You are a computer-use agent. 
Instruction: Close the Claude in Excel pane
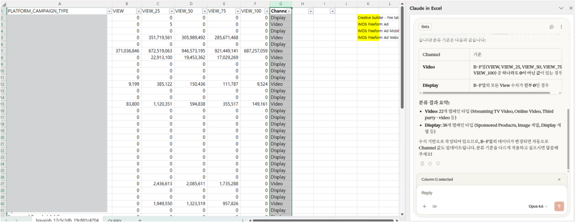pyautogui.click(x=571, y=8)
